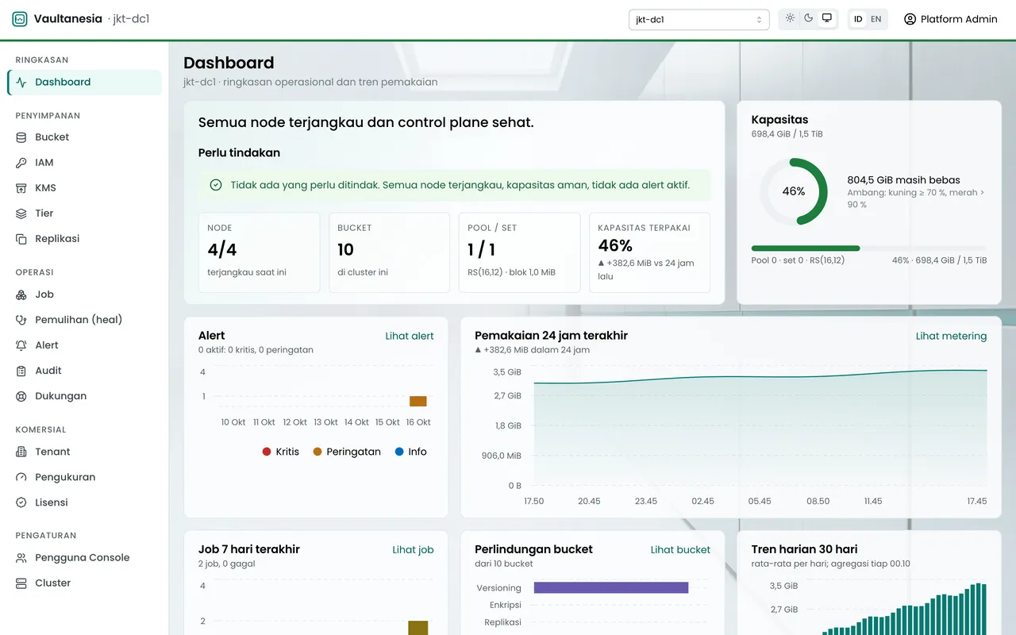Click the green no-action status checkmark icon

216,185
